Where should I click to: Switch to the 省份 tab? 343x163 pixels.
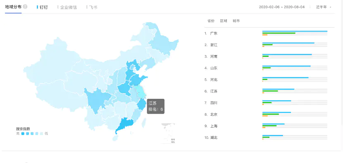pyautogui.click(x=211, y=21)
